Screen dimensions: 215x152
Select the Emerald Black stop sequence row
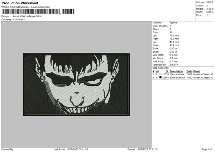(183, 77)
